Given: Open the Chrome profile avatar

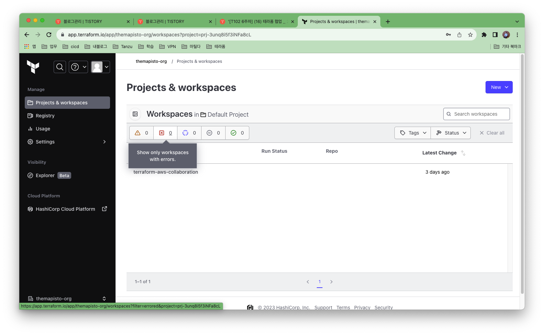Looking at the screenshot, I should [x=506, y=35].
